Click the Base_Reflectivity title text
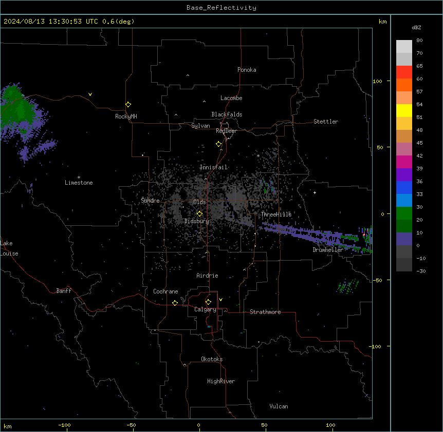 pyautogui.click(x=221, y=8)
